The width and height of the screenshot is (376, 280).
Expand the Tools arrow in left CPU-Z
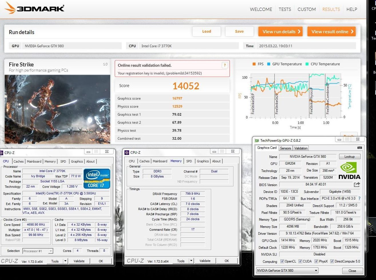(x=65, y=261)
